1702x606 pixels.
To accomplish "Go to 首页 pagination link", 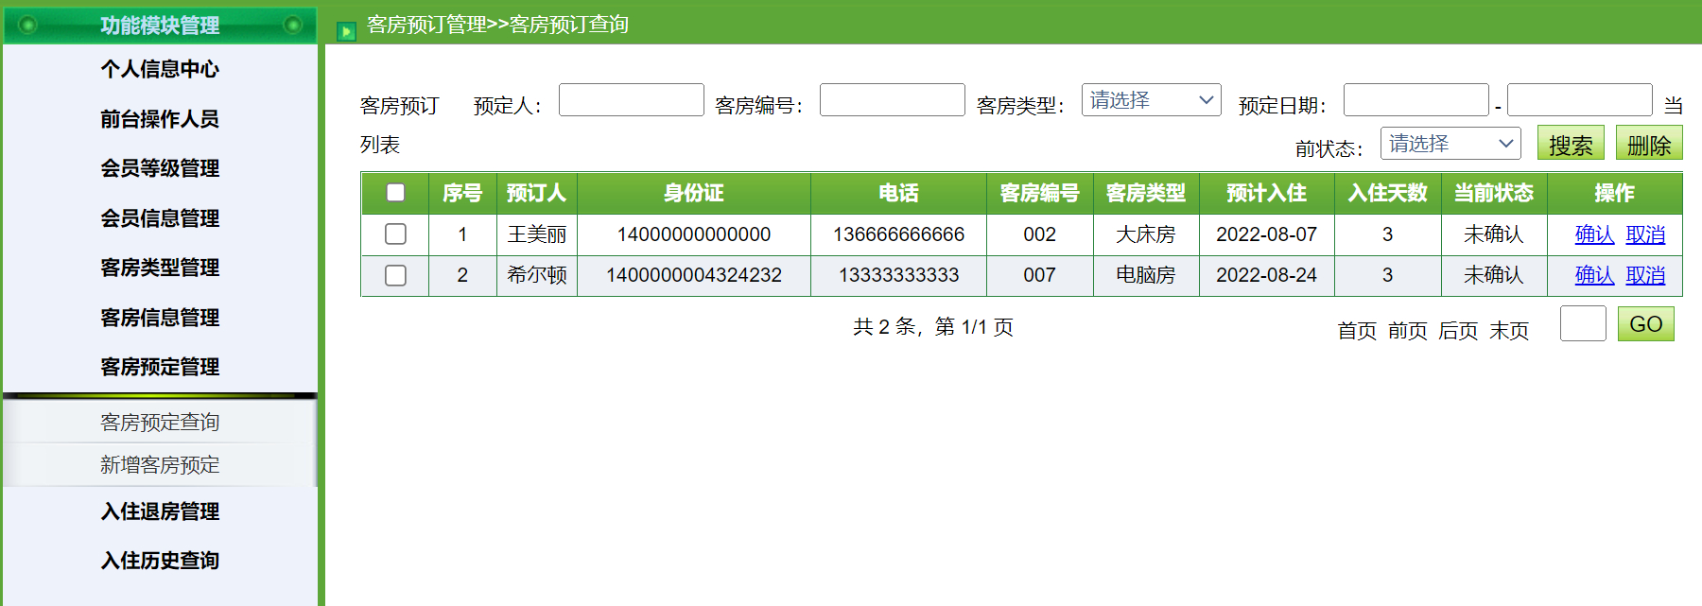I will 1357,331.
